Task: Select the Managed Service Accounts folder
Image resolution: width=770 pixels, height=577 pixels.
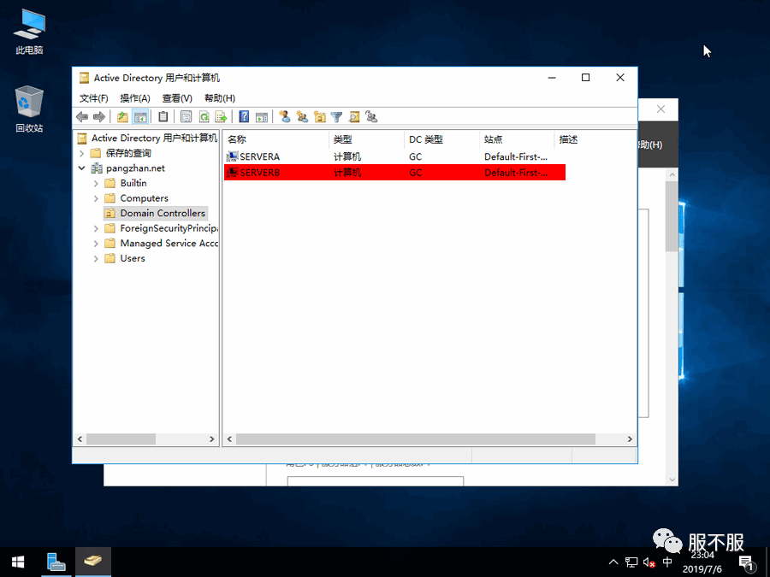Action: pos(162,244)
